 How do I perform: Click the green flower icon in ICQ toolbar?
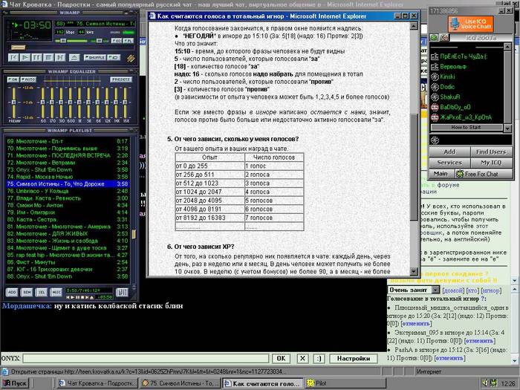[434, 37]
